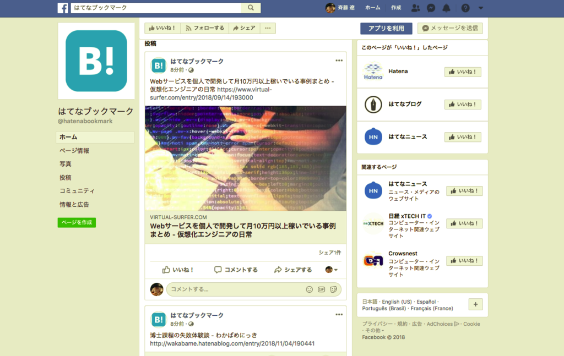Click the ホーム link in the top bar
Screen dimensions: 564x356
(x=373, y=8)
